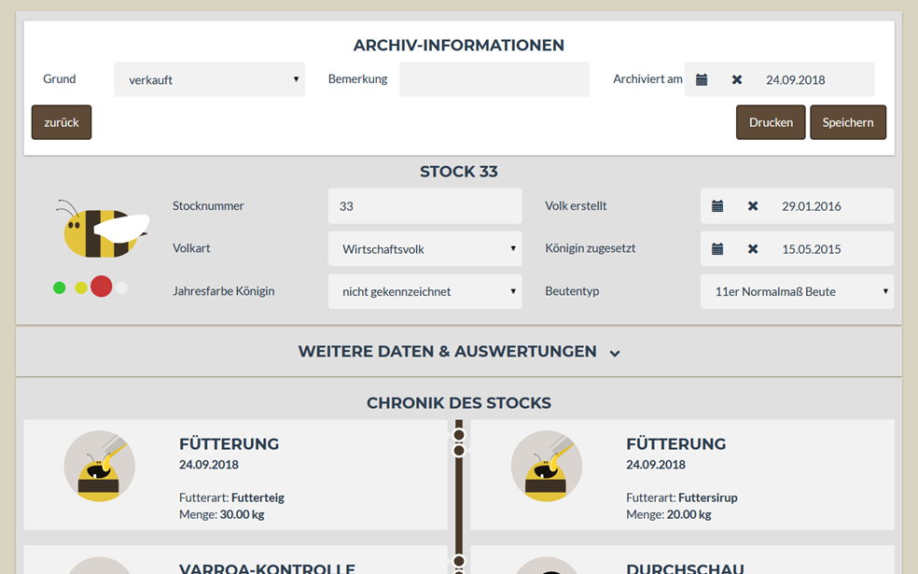This screenshot has height=574, width=918.
Task: Click the zurück button
Action: pyautogui.click(x=62, y=122)
